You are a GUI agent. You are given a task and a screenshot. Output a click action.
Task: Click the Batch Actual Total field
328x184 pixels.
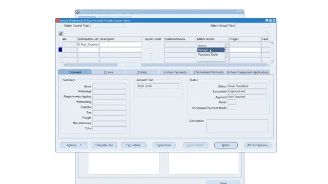[253, 26]
